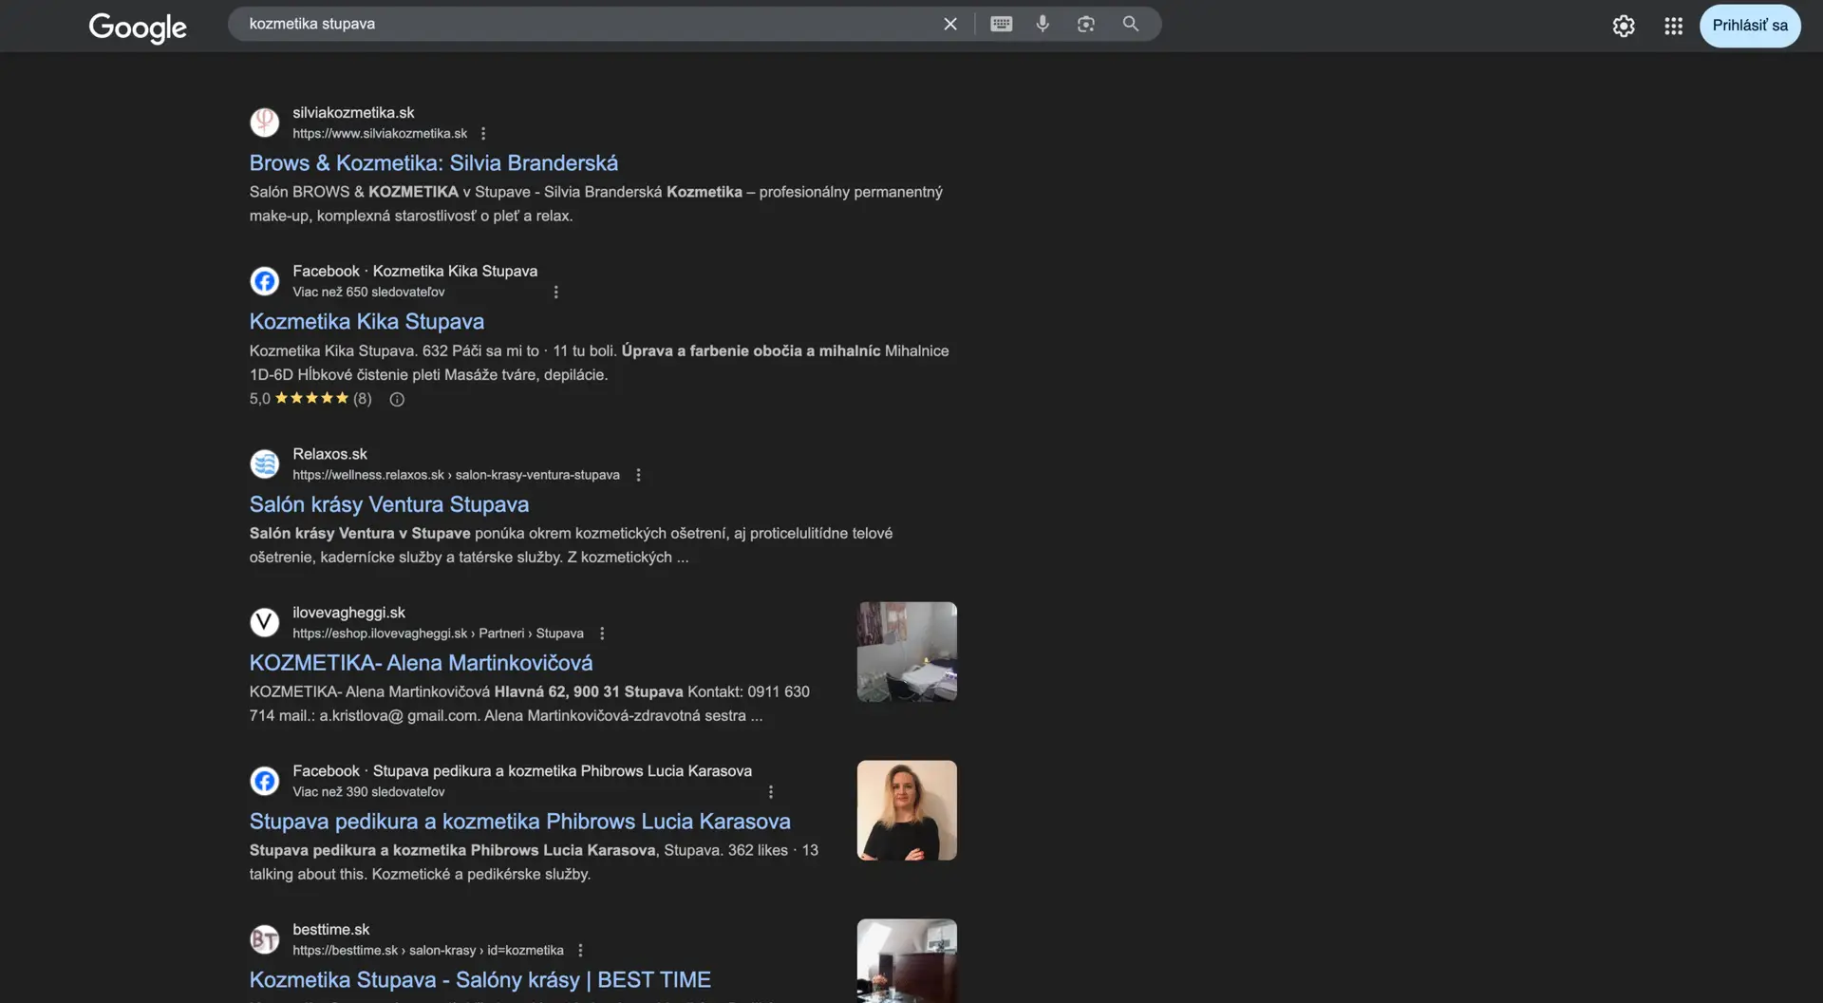Open more options for Relaxos.sk result
The width and height of the screenshot is (1823, 1003).
tap(638, 475)
